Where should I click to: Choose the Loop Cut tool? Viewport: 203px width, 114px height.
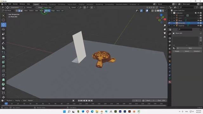click(x=3, y=71)
